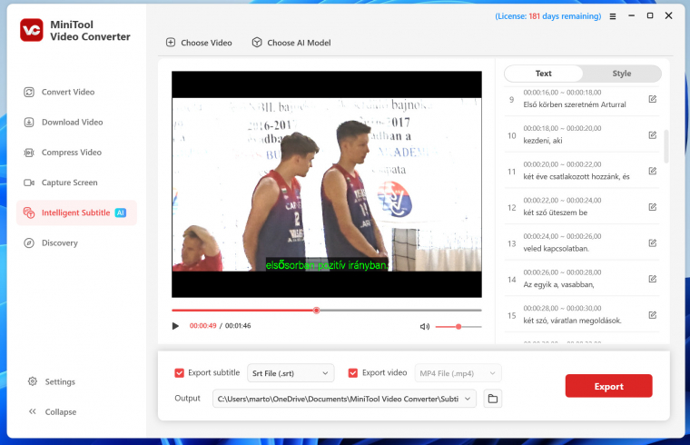Click the red Export button
Image resolution: width=690 pixels, height=445 pixels.
(608, 386)
